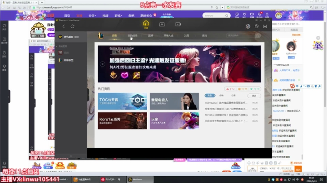Click orange 发送 send button in chat

pyautogui.click(x=298, y=170)
